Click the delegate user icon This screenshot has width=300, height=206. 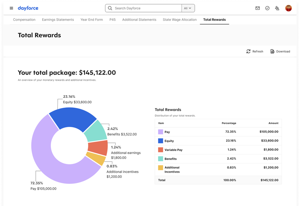tap(277, 8)
